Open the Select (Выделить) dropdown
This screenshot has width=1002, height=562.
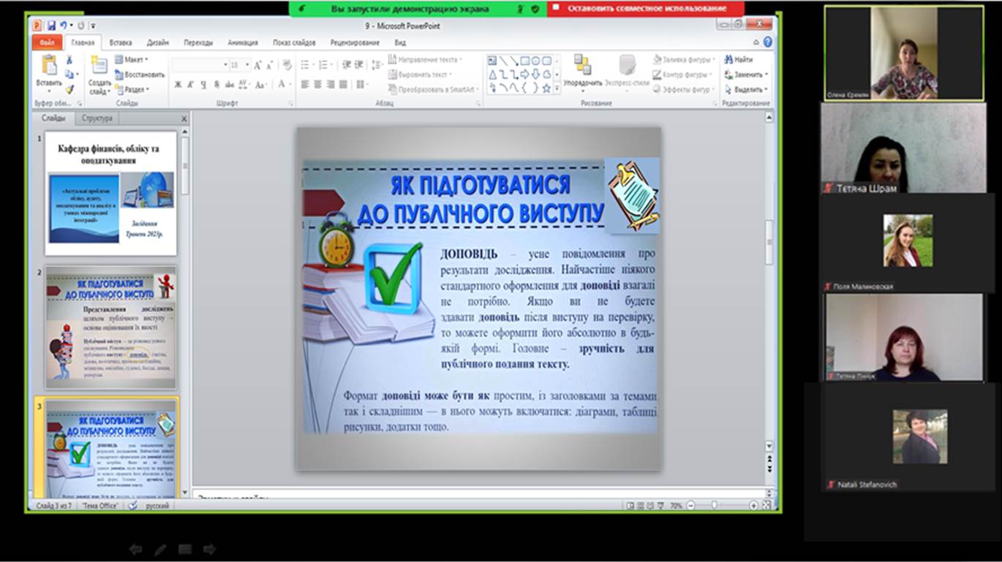[746, 89]
